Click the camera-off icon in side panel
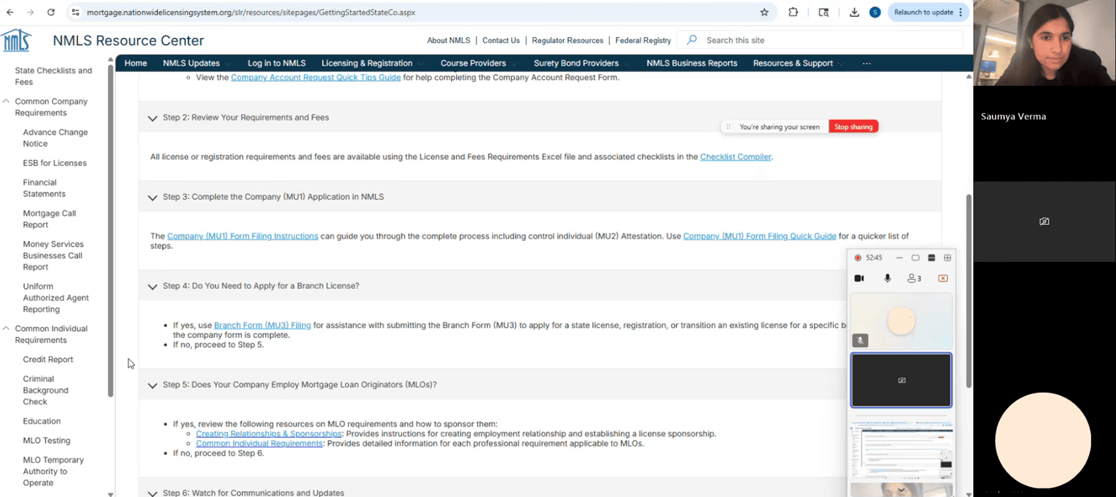Image resolution: width=1116 pixels, height=497 pixels. point(1044,221)
